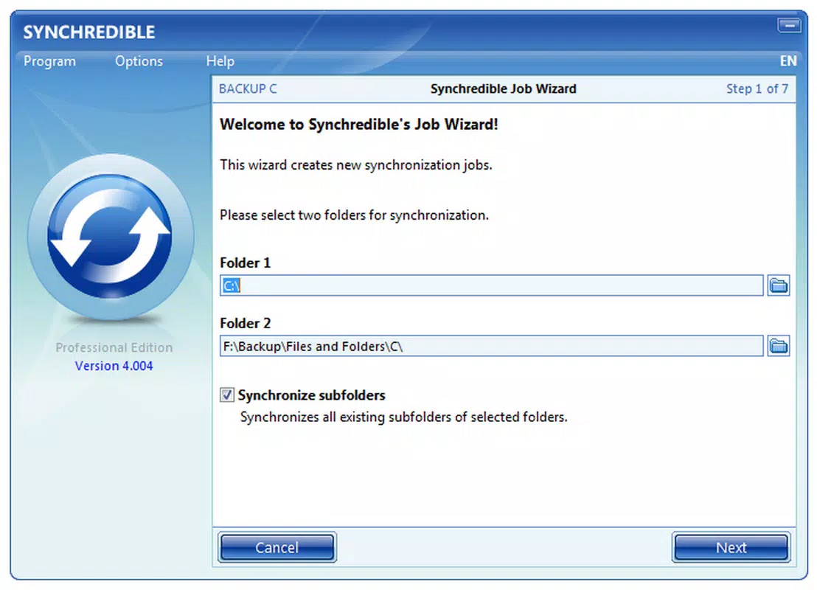Click the Folder 1 label
Viewport: 817px width, 590px height.
[x=246, y=263]
